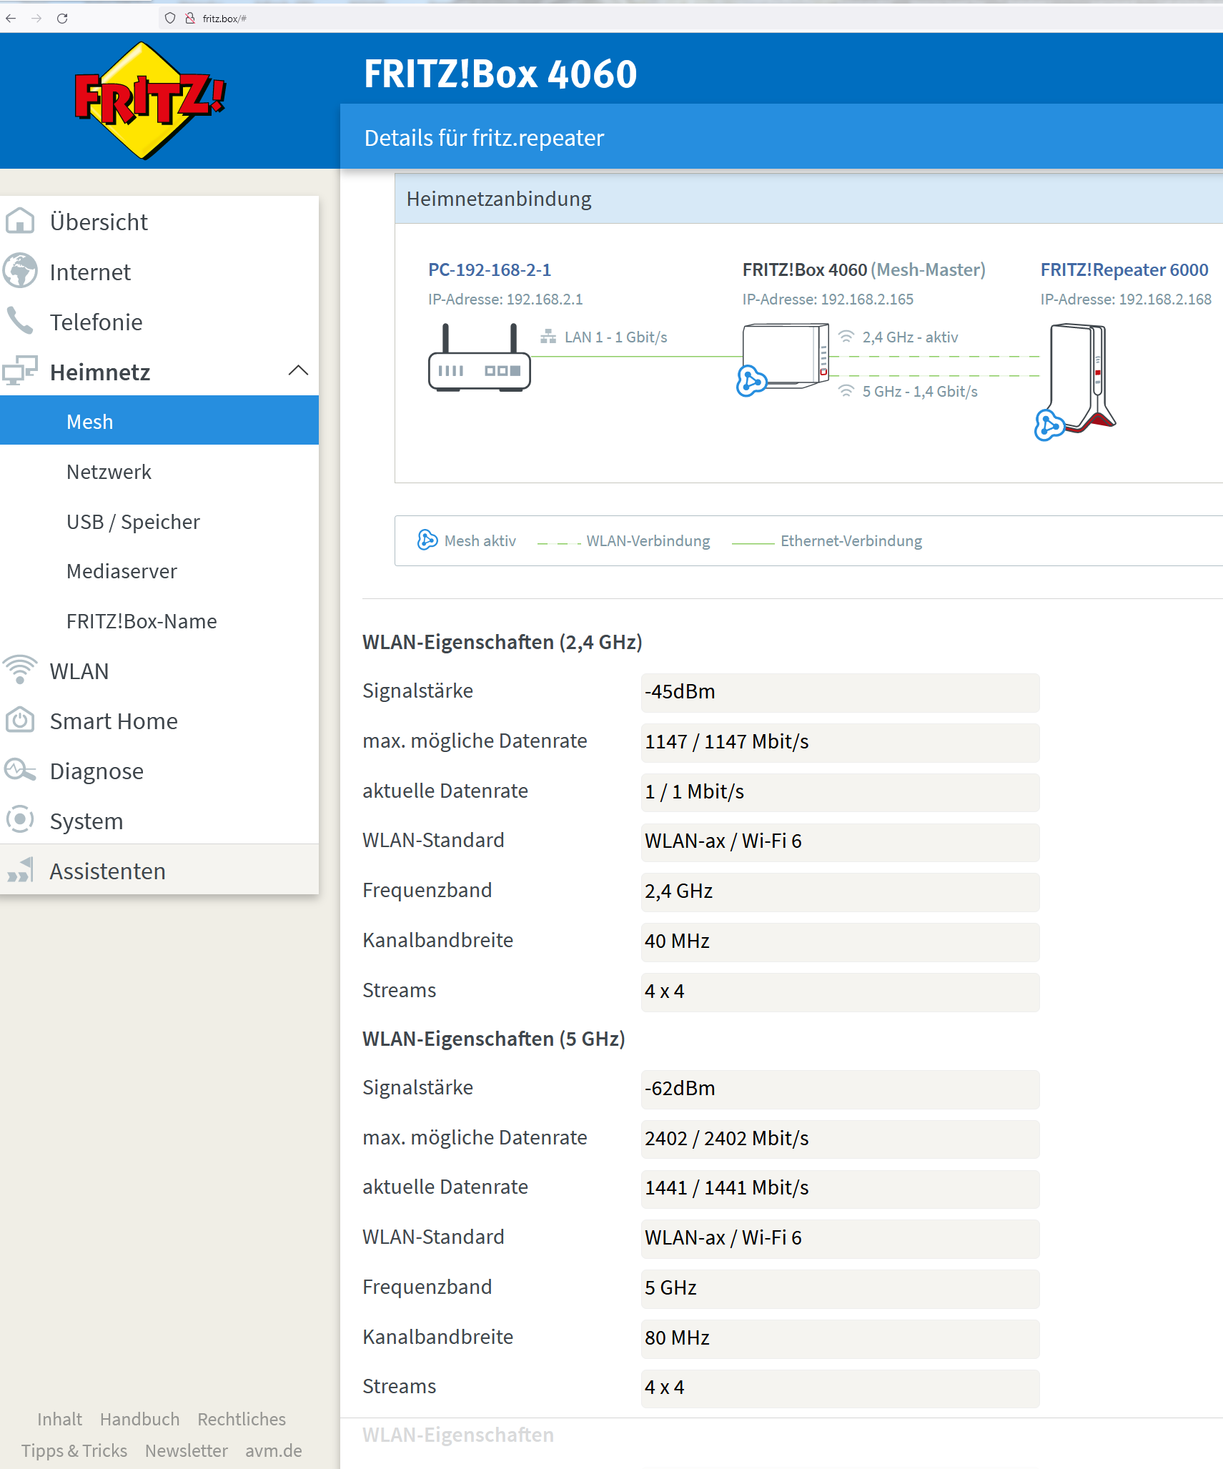This screenshot has height=1469, width=1223.
Task: Open the Telefonie menu item
Action: (x=159, y=322)
